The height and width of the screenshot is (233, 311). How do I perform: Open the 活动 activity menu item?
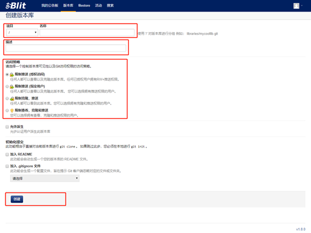(98, 5)
